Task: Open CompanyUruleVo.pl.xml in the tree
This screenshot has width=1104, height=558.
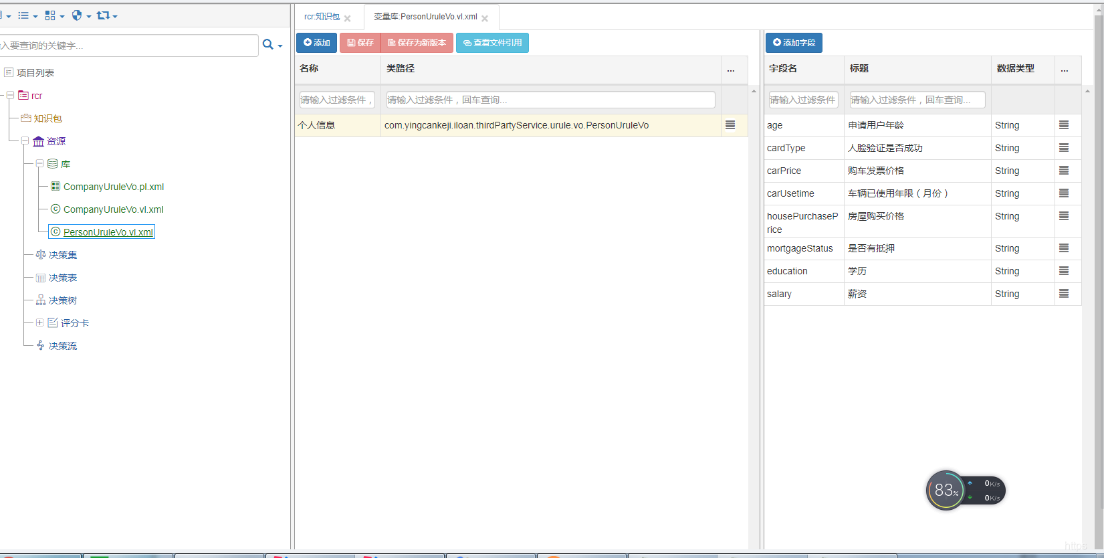Action: point(114,187)
